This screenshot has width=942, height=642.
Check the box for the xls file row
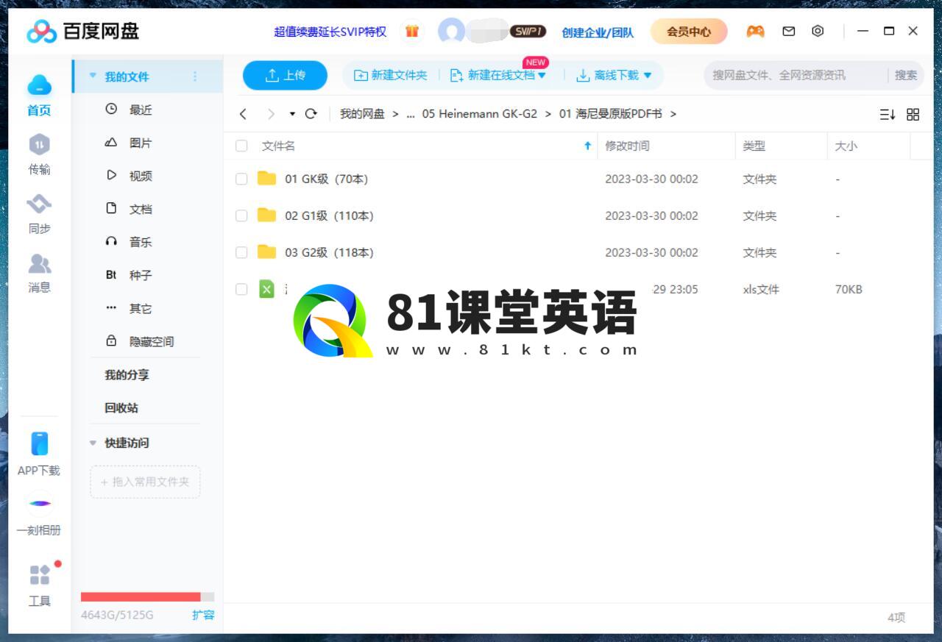pyautogui.click(x=241, y=289)
